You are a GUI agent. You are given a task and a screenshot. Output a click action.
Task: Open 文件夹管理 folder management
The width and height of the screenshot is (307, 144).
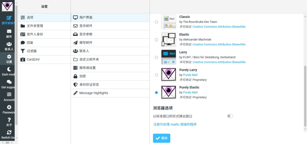point(44,26)
